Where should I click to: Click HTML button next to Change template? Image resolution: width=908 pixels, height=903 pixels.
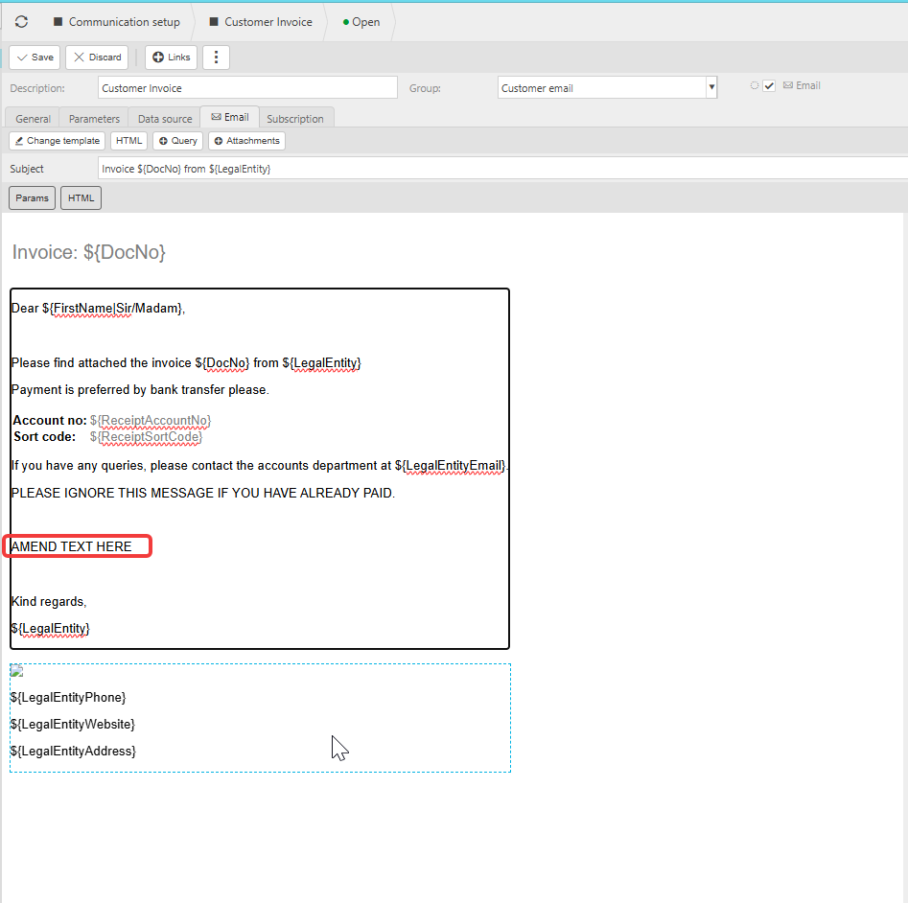[128, 141]
